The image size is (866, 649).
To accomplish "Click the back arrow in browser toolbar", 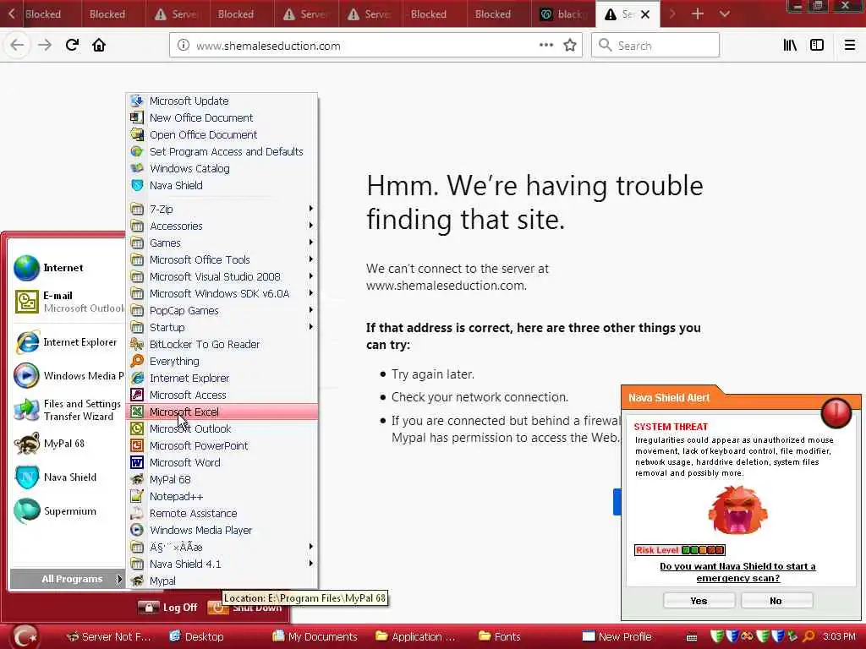I will click(17, 45).
